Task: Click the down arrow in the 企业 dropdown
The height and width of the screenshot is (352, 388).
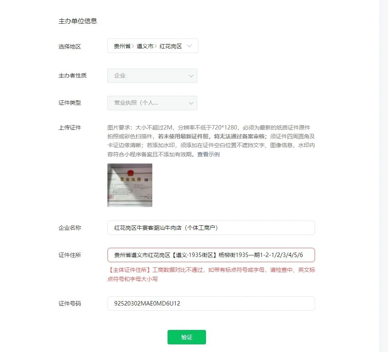Action: pos(191,76)
